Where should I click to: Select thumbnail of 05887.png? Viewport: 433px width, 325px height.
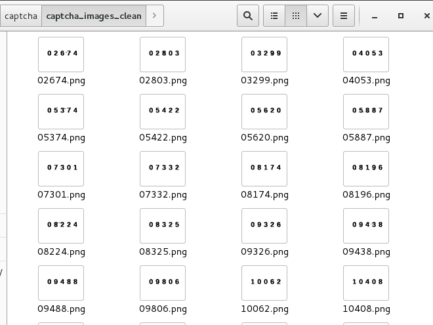pyautogui.click(x=366, y=112)
